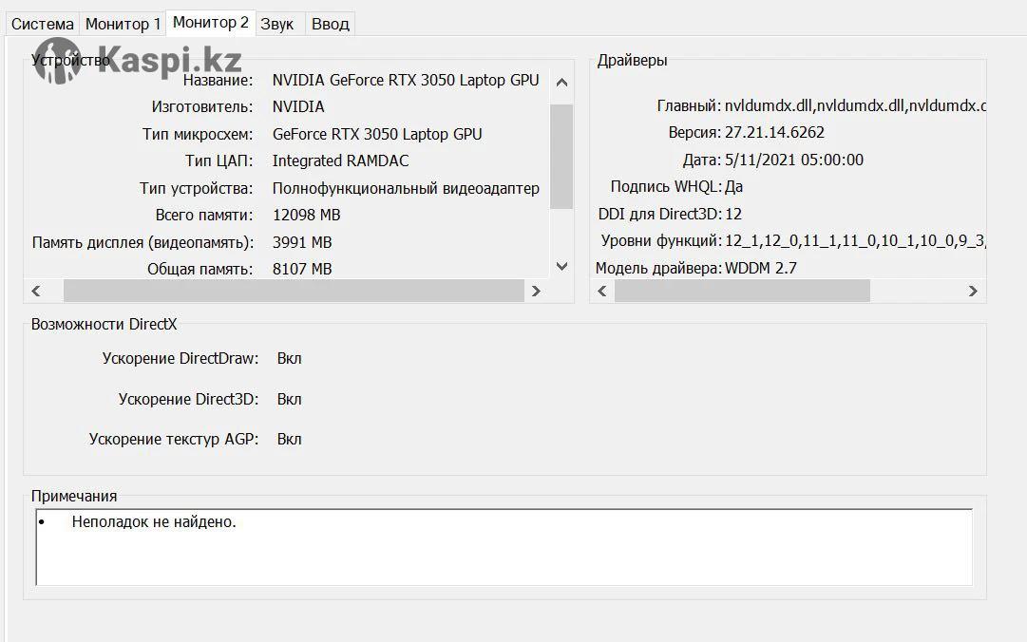Open the Монитор 1 tab
This screenshot has width=1027, height=642.
(x=124, y=24)
